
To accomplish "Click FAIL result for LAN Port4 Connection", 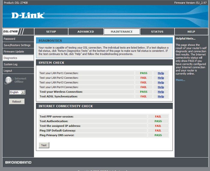I will pyautogui.click(x=144, y=87).
